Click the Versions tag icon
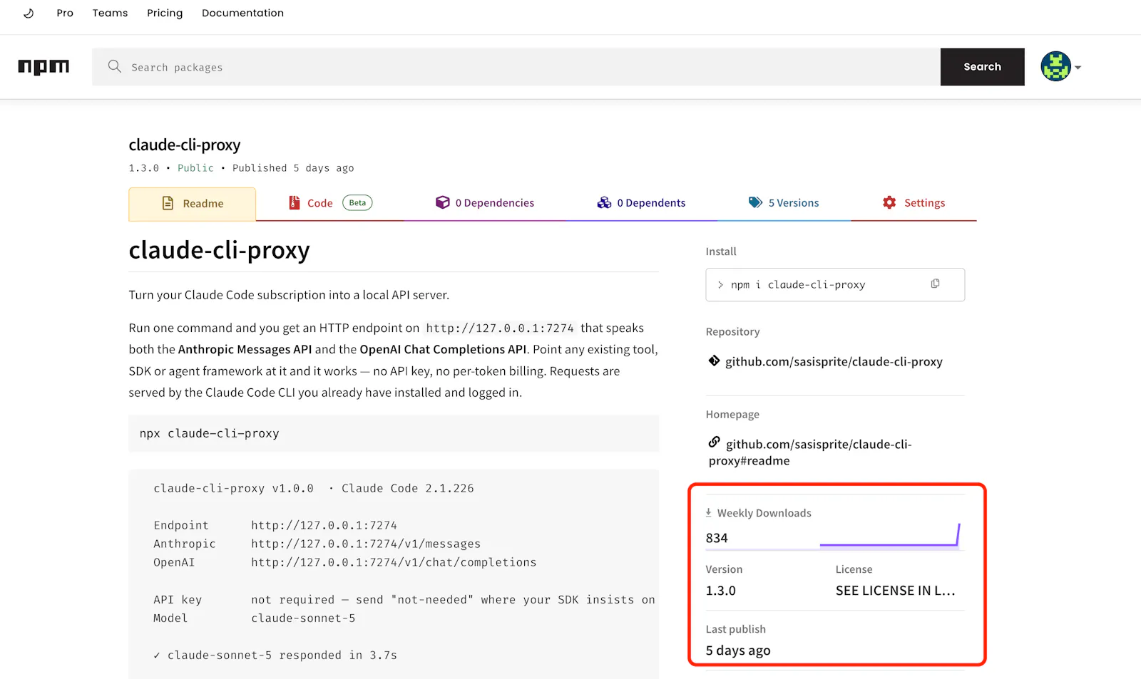Viewport: 1141px width, 679px height. pos(755,202)
